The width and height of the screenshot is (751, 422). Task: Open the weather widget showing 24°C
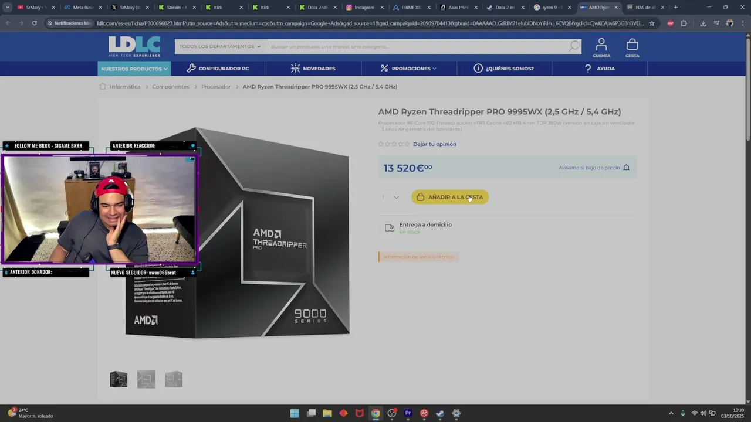pyautogui.click(x=31, y=413)
